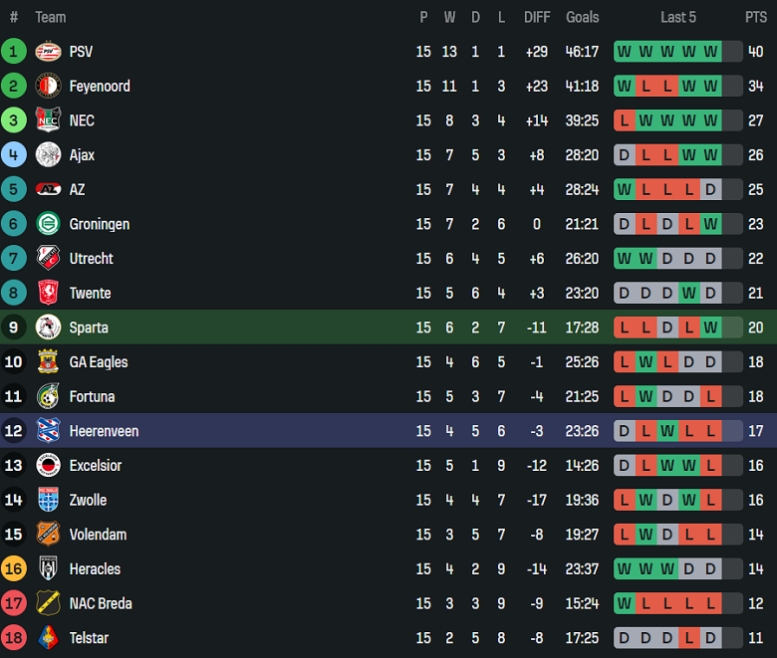Click the DIFF column header
Viewport: 777px width, 658px height.
point(536,17)
